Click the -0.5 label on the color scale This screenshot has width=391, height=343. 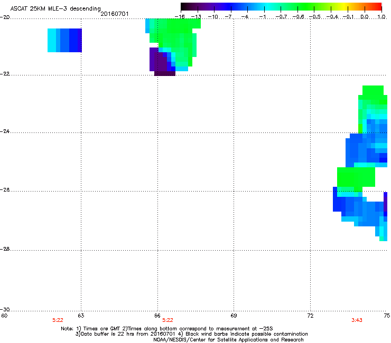coord(314,17)
